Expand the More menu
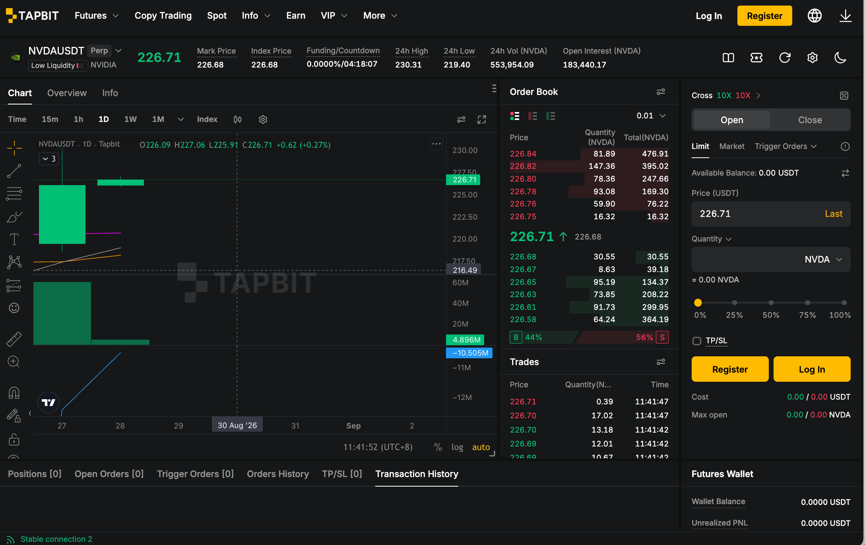This screenshot has width=865, height=545. (380, 15)
